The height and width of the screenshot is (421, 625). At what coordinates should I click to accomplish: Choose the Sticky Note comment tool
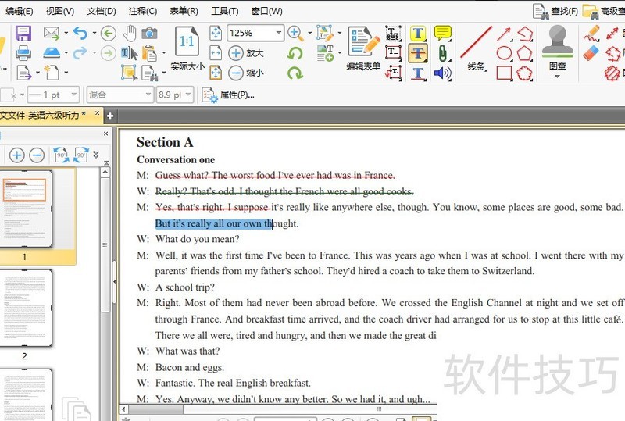point(443,33)
